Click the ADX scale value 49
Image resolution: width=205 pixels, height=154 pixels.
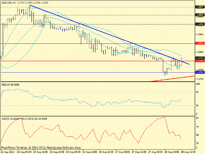[x=197, y=135]
